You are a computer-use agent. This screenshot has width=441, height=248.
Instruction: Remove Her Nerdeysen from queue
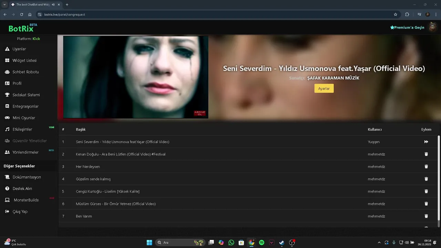[x=426, y=167]
